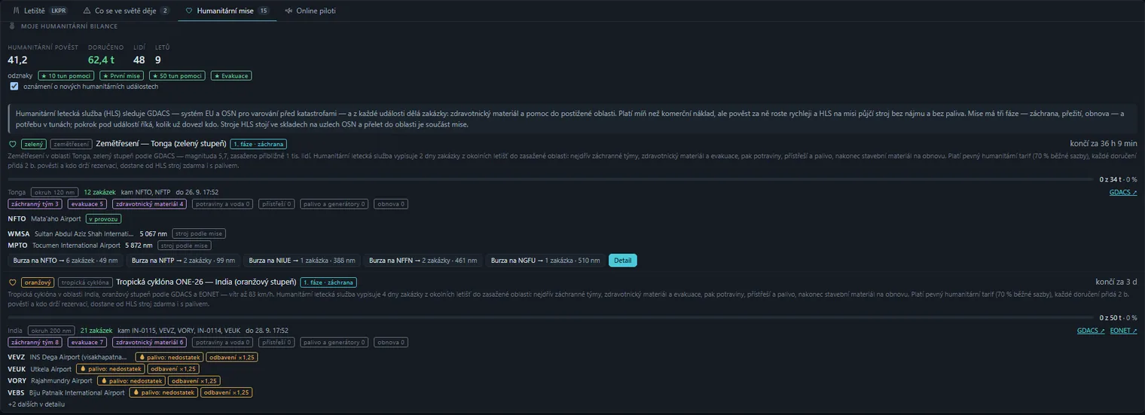Click the Tonga 1. fáze · záchrana tag
This screenshot has height=415, width=1145.
[258, 144]
